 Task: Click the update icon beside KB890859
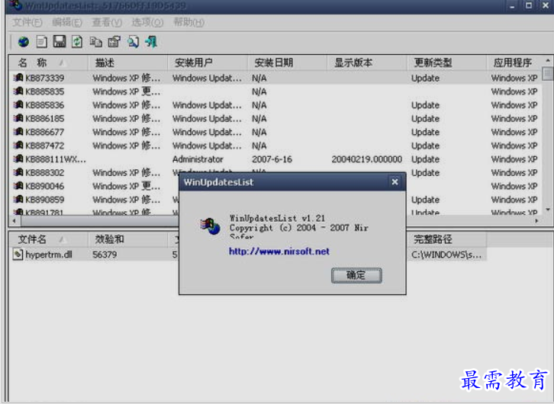click(x=18, y=200)
